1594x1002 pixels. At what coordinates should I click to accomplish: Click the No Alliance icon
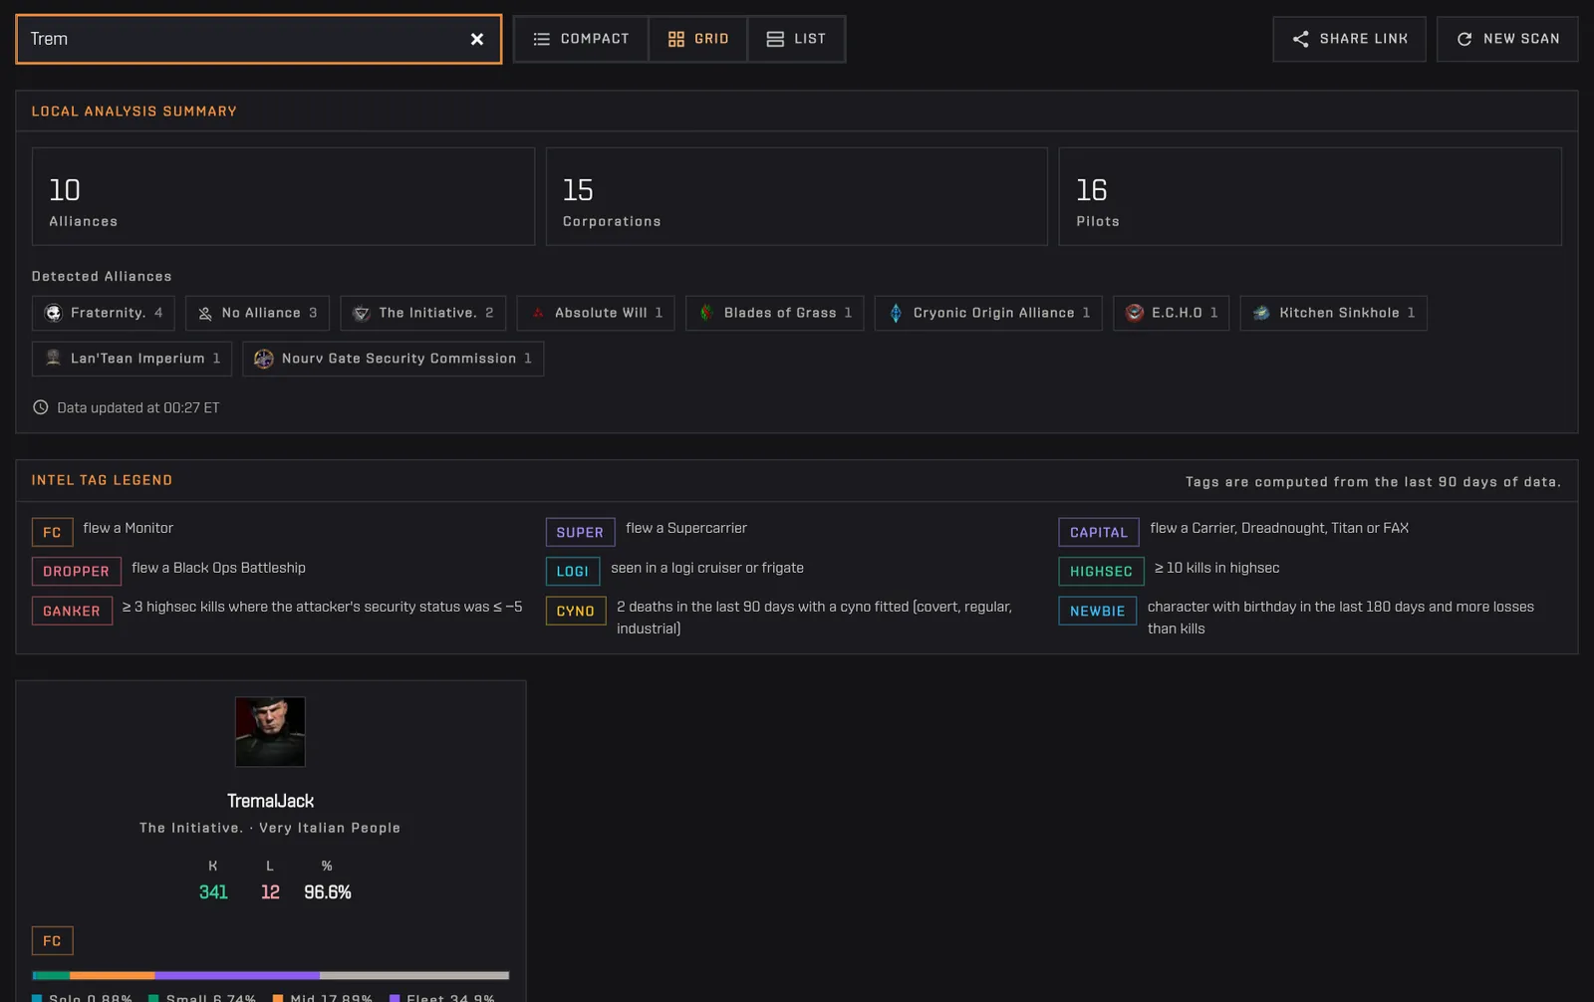[x=205, y=313]
